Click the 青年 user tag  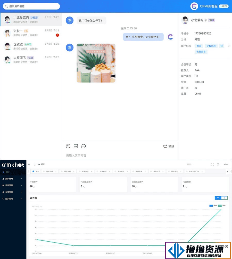[199, 46]
